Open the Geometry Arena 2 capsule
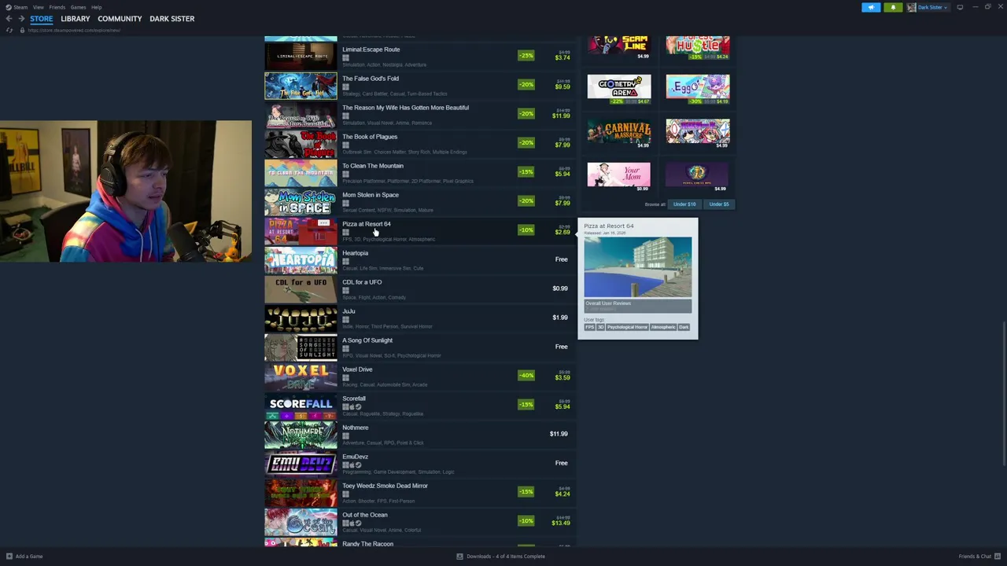Viewport: 1007px width, 566px height. (619, 86)
